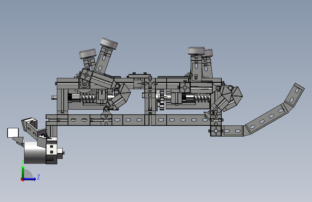The width and height of the screenshot is (312, 202).
Task: Click the "Y" axis label
Action: click(23, 161)
